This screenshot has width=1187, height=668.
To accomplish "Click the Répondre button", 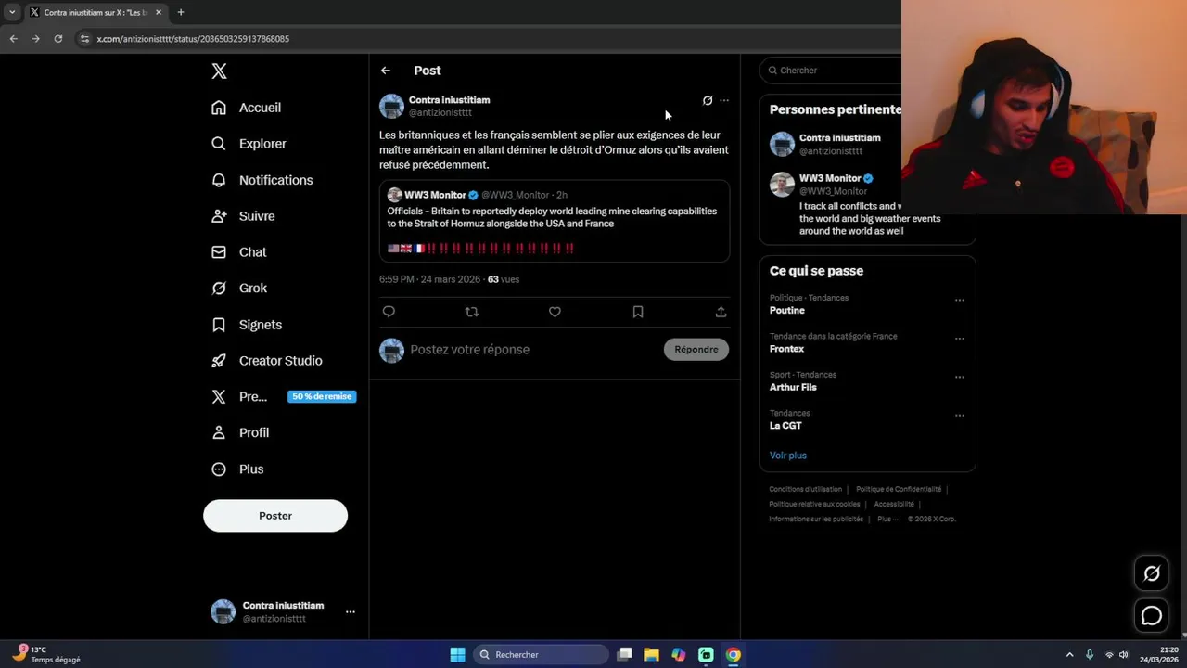I will coord(696,350).
